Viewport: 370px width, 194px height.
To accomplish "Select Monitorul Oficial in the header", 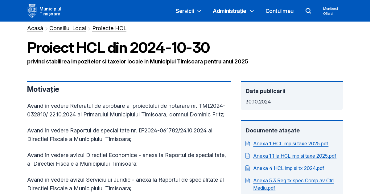I will (330, 11).
